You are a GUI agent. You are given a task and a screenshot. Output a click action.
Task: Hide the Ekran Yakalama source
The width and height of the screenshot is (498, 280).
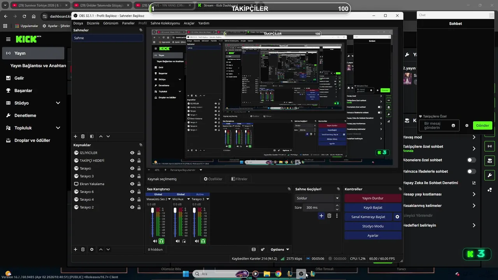(132, 184)
